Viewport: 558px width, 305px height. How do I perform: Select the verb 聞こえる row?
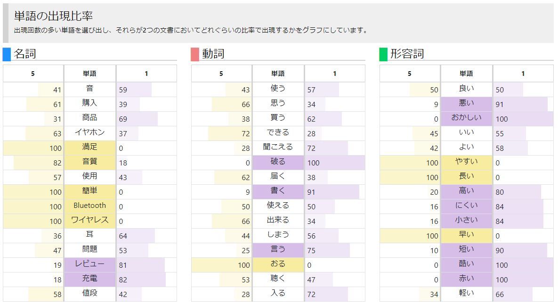[278, 147]
